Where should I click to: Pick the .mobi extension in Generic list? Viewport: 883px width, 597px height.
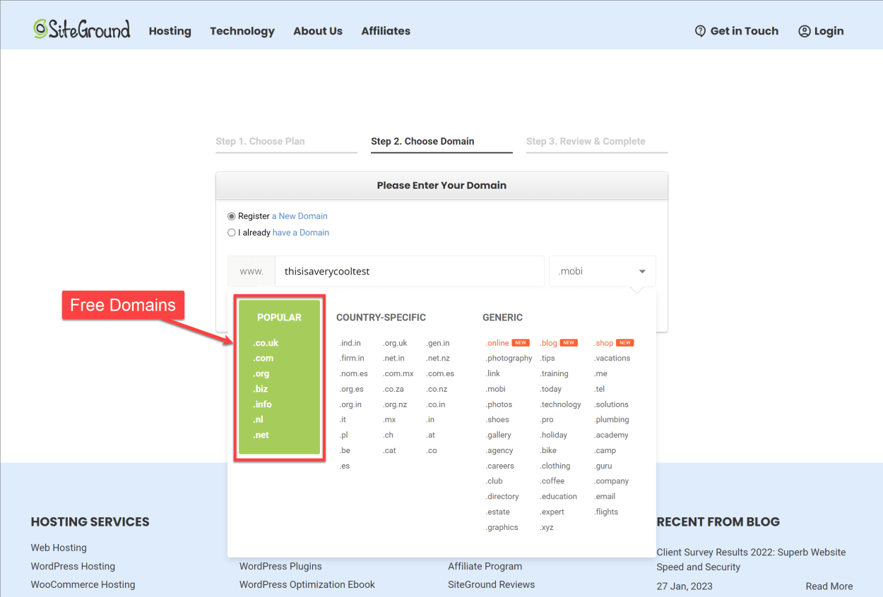496,389
